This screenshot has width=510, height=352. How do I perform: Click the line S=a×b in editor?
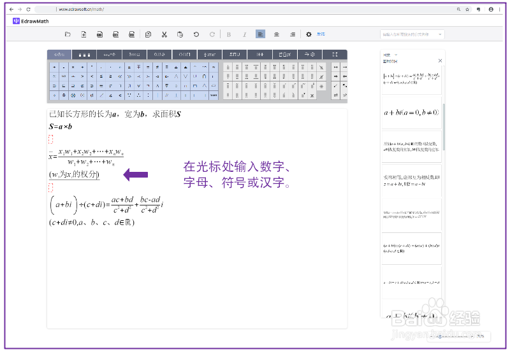tap(61, 127)
